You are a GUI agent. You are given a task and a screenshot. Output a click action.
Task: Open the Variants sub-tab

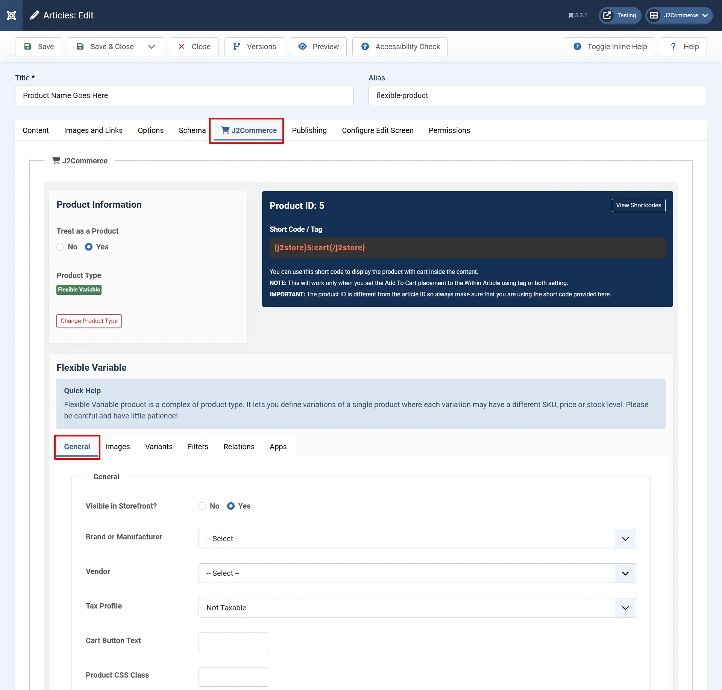pos(159,447)
